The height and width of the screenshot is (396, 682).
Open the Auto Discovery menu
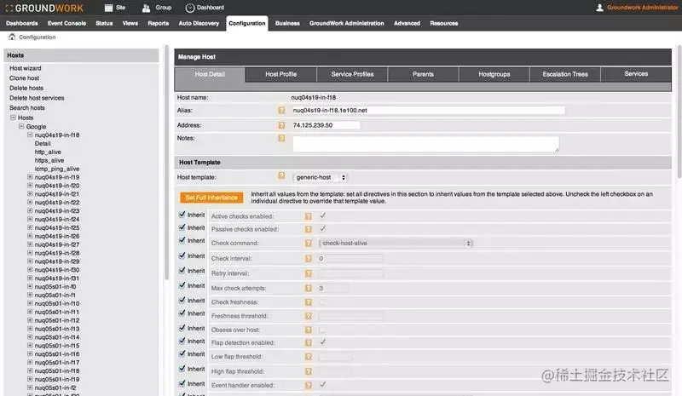(x=199, y=23)
